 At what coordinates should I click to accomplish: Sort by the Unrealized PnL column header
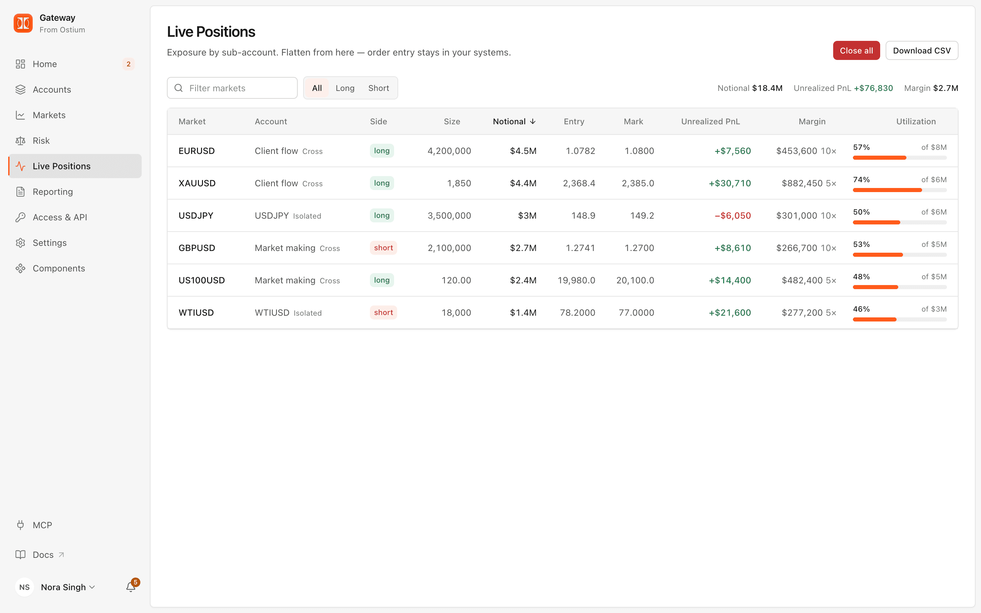[710, 122]
